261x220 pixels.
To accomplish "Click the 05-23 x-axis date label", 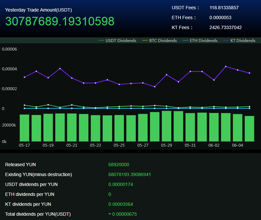I will [x=95, y=145].
